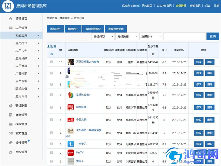Click the 模板管理 folder icon
The height and width of the screenshot is (166, 221).
click(11, 124)
